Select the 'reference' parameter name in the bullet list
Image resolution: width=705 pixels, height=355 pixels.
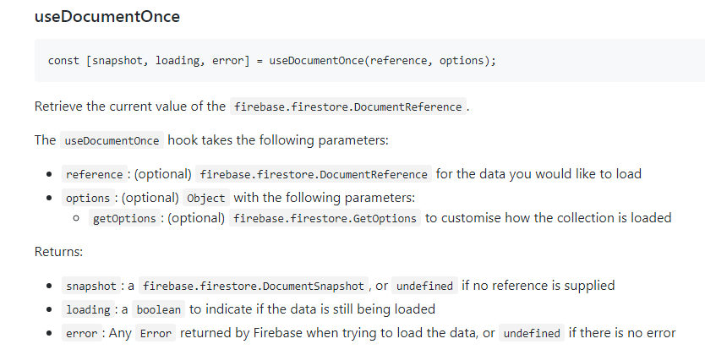point(94,174)
